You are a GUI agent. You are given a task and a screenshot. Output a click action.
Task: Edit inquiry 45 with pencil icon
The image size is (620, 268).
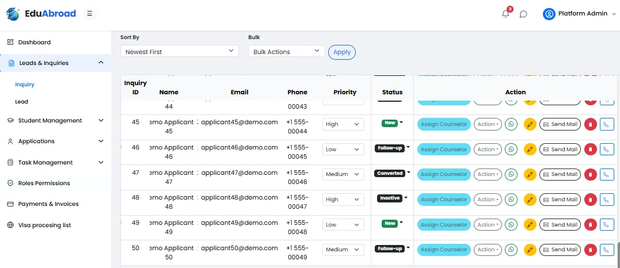click(x=530, y=124)
